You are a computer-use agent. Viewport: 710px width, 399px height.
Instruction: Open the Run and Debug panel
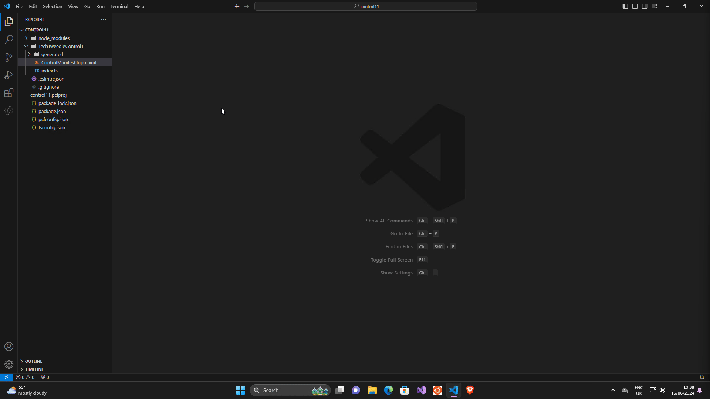coord(9,75)
